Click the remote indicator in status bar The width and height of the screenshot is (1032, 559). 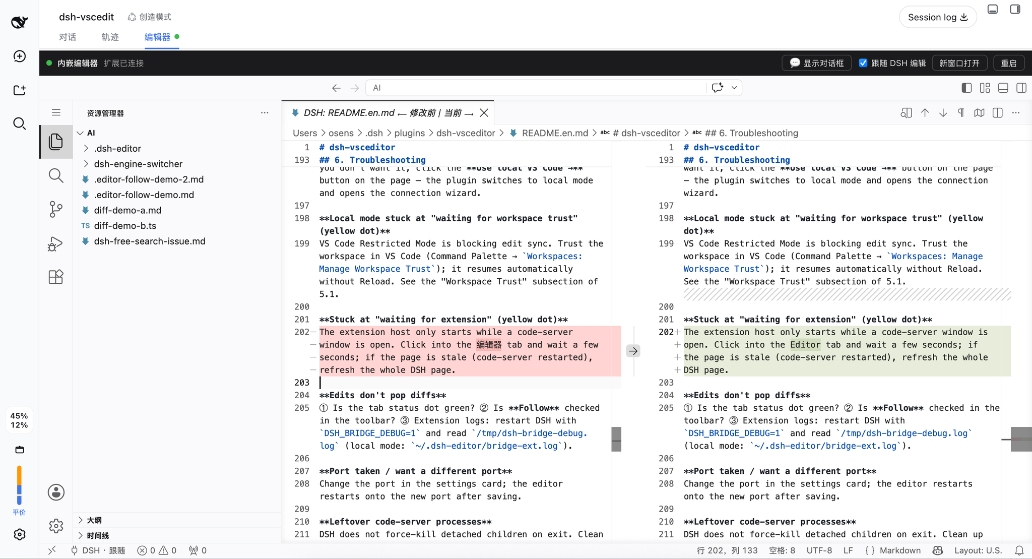[x=52, y=550]
